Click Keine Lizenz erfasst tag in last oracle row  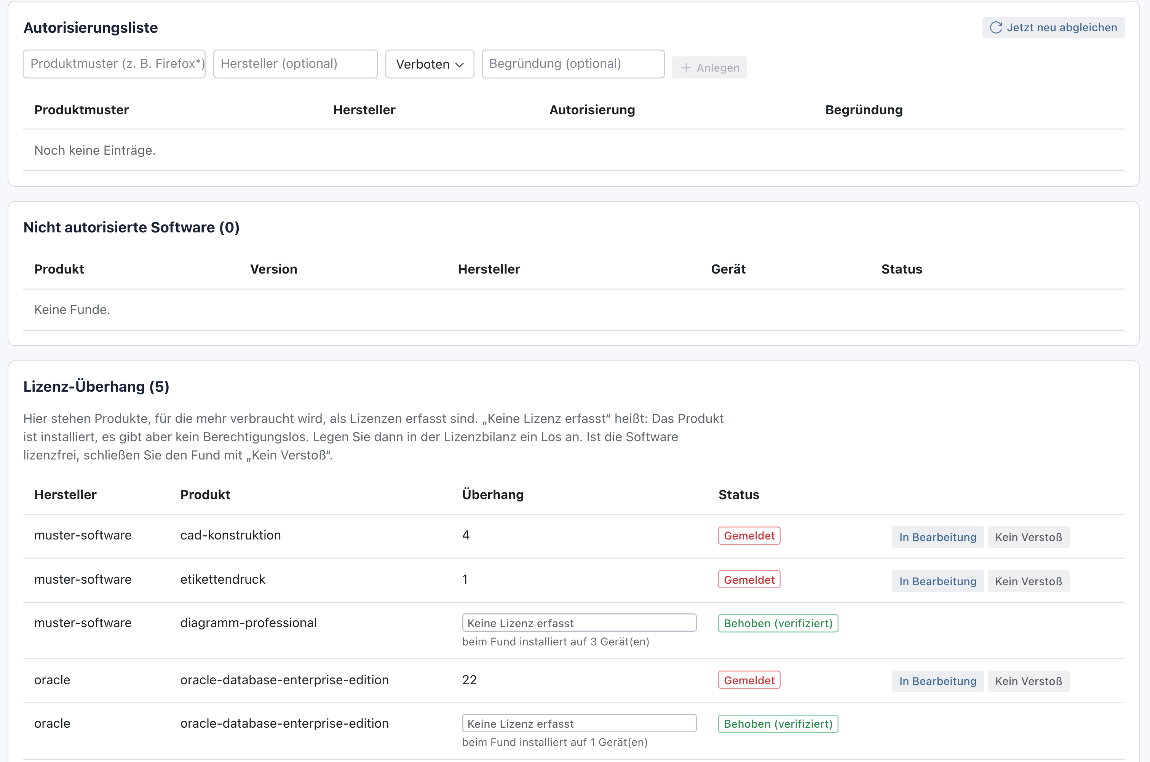coord(579,724)
